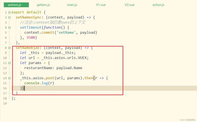Screen dimensions: 197x122
Task: Collapse params object fold marker on line 11
Action: [9, 63]
